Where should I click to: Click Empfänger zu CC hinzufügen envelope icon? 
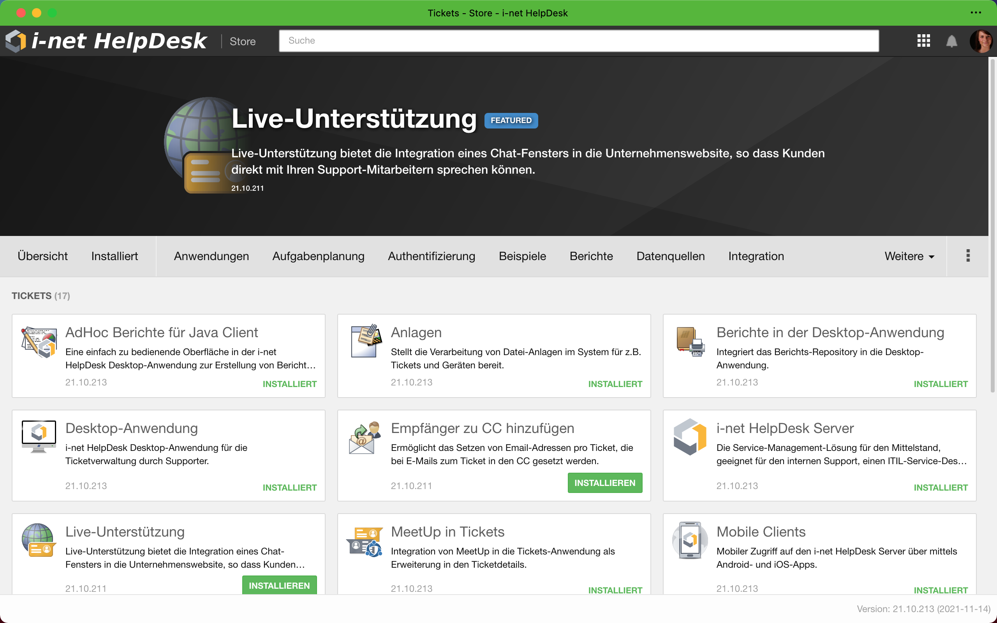point(365,437)
